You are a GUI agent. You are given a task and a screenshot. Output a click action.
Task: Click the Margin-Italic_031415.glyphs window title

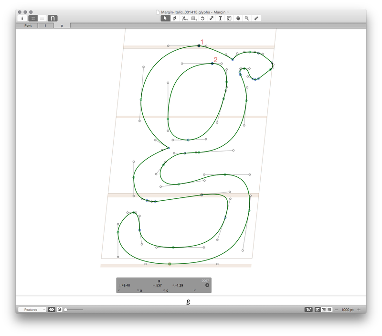(x=193, y=12)
